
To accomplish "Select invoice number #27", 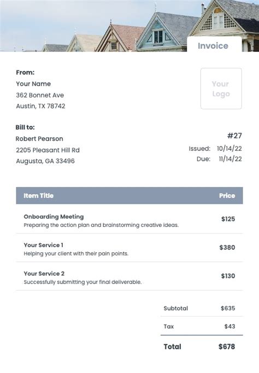I will 234,136.
